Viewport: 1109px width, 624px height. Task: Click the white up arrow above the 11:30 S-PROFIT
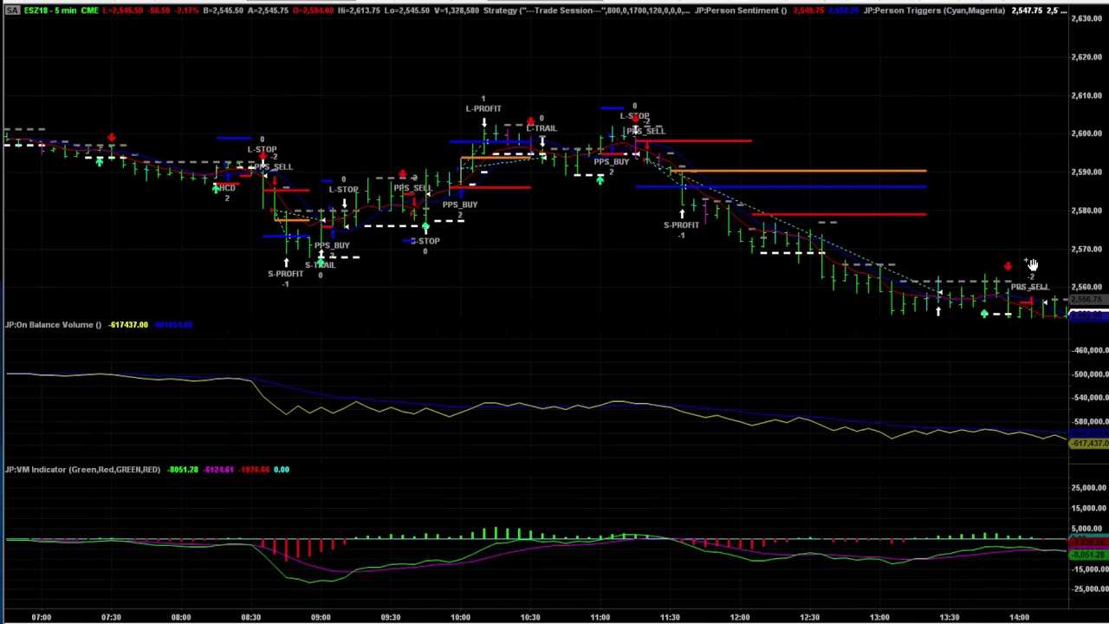point(682,212)
